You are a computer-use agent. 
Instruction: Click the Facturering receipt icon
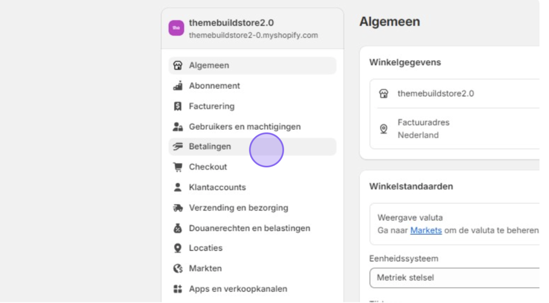(x=177, y=106)
